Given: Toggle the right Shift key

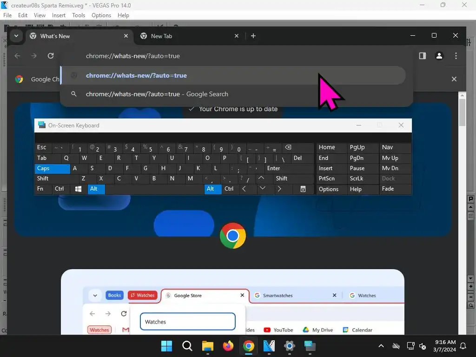Looking at the screenshot, I should 293,178.
